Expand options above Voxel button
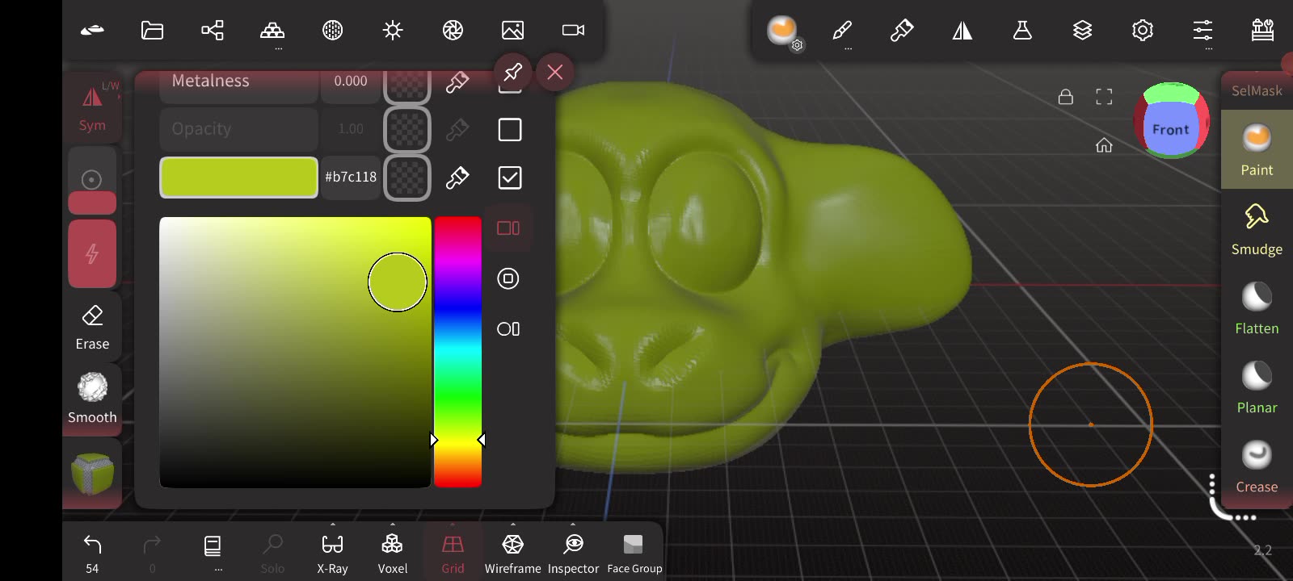 (x=393, y=524)
